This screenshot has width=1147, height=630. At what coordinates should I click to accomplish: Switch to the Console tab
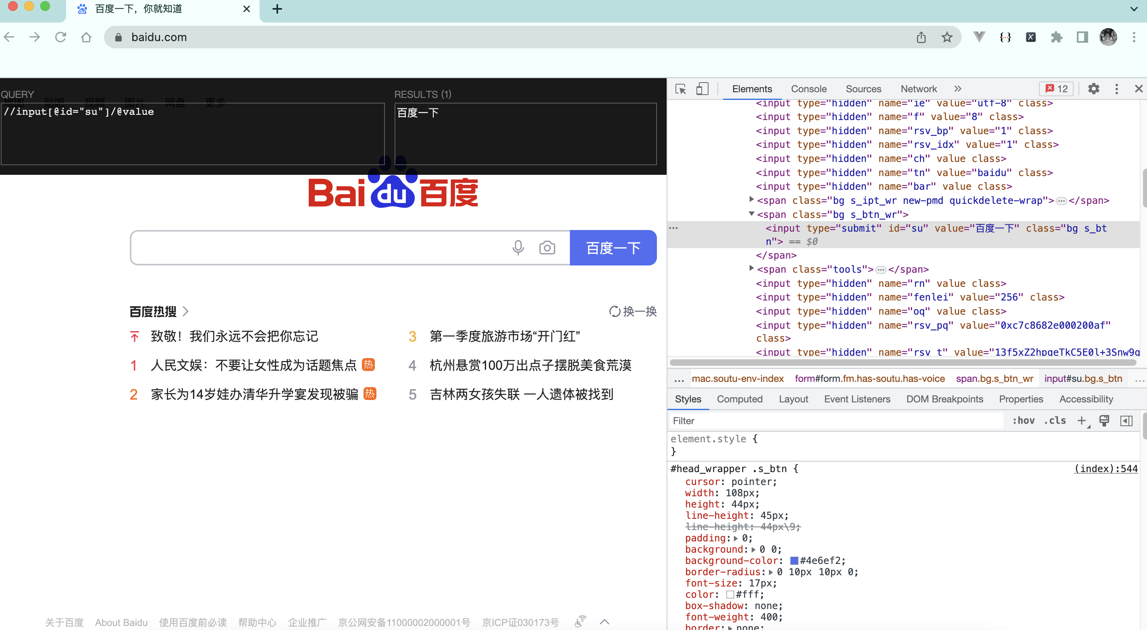click(808, 89)
